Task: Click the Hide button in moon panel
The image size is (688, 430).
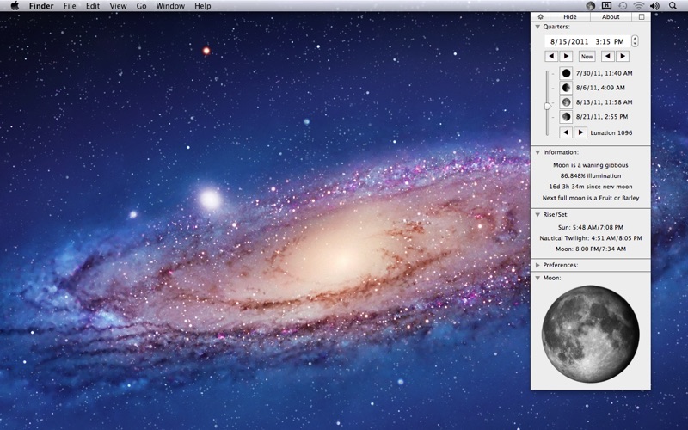Action: click(x=570, y=16)
